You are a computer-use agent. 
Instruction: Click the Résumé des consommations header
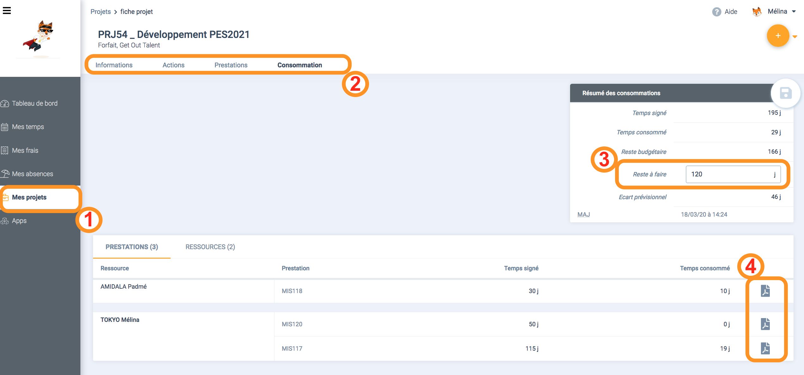pos(621,93)
